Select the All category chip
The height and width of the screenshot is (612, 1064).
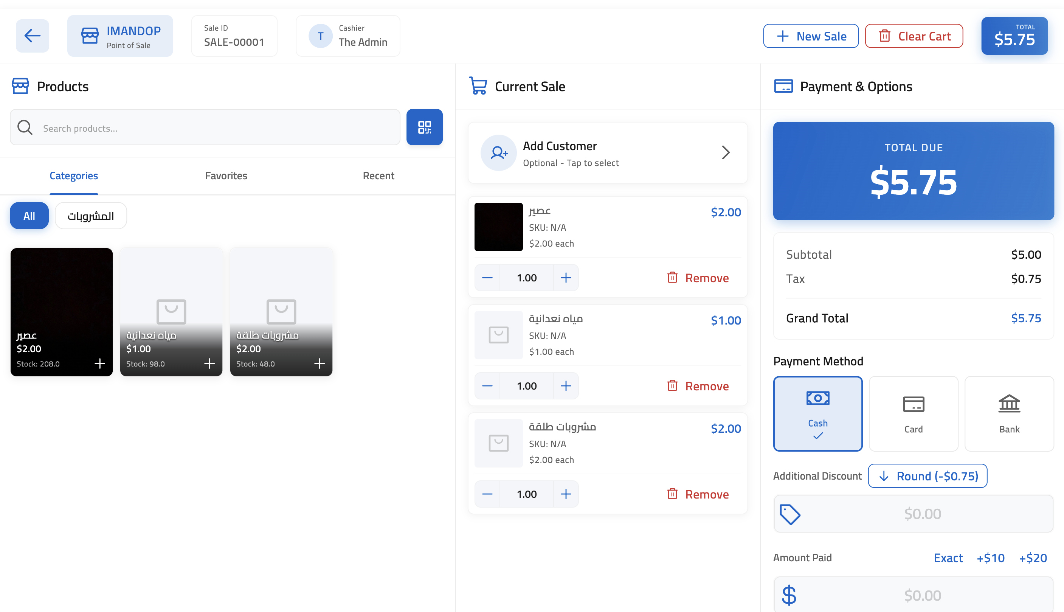pos(29,216)
